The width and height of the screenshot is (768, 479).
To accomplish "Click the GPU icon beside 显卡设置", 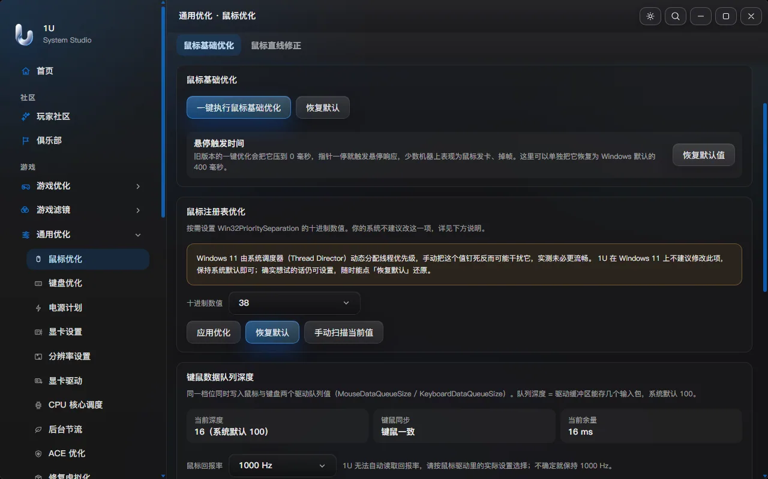I will pyautogui.click(x=38, y=332).
